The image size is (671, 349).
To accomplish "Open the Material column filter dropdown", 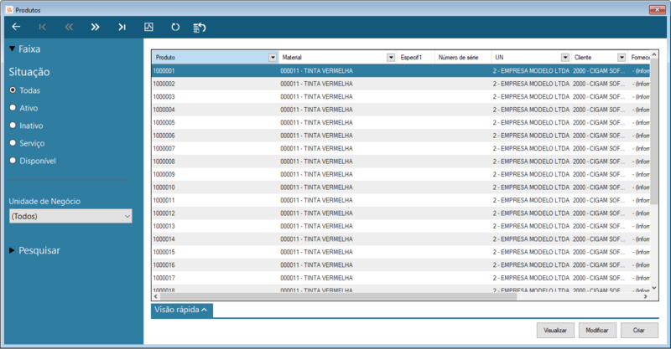I will pos(391,57).
